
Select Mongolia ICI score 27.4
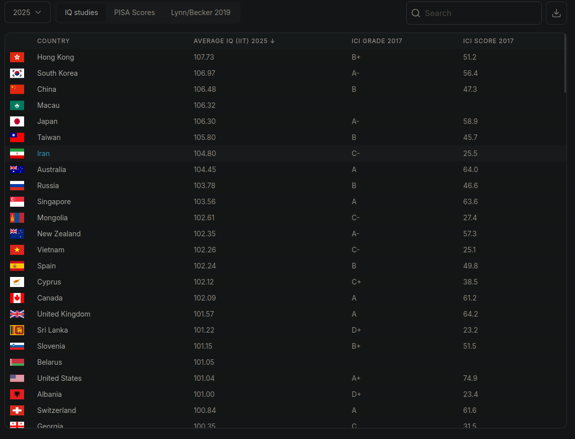pos(470,218)
